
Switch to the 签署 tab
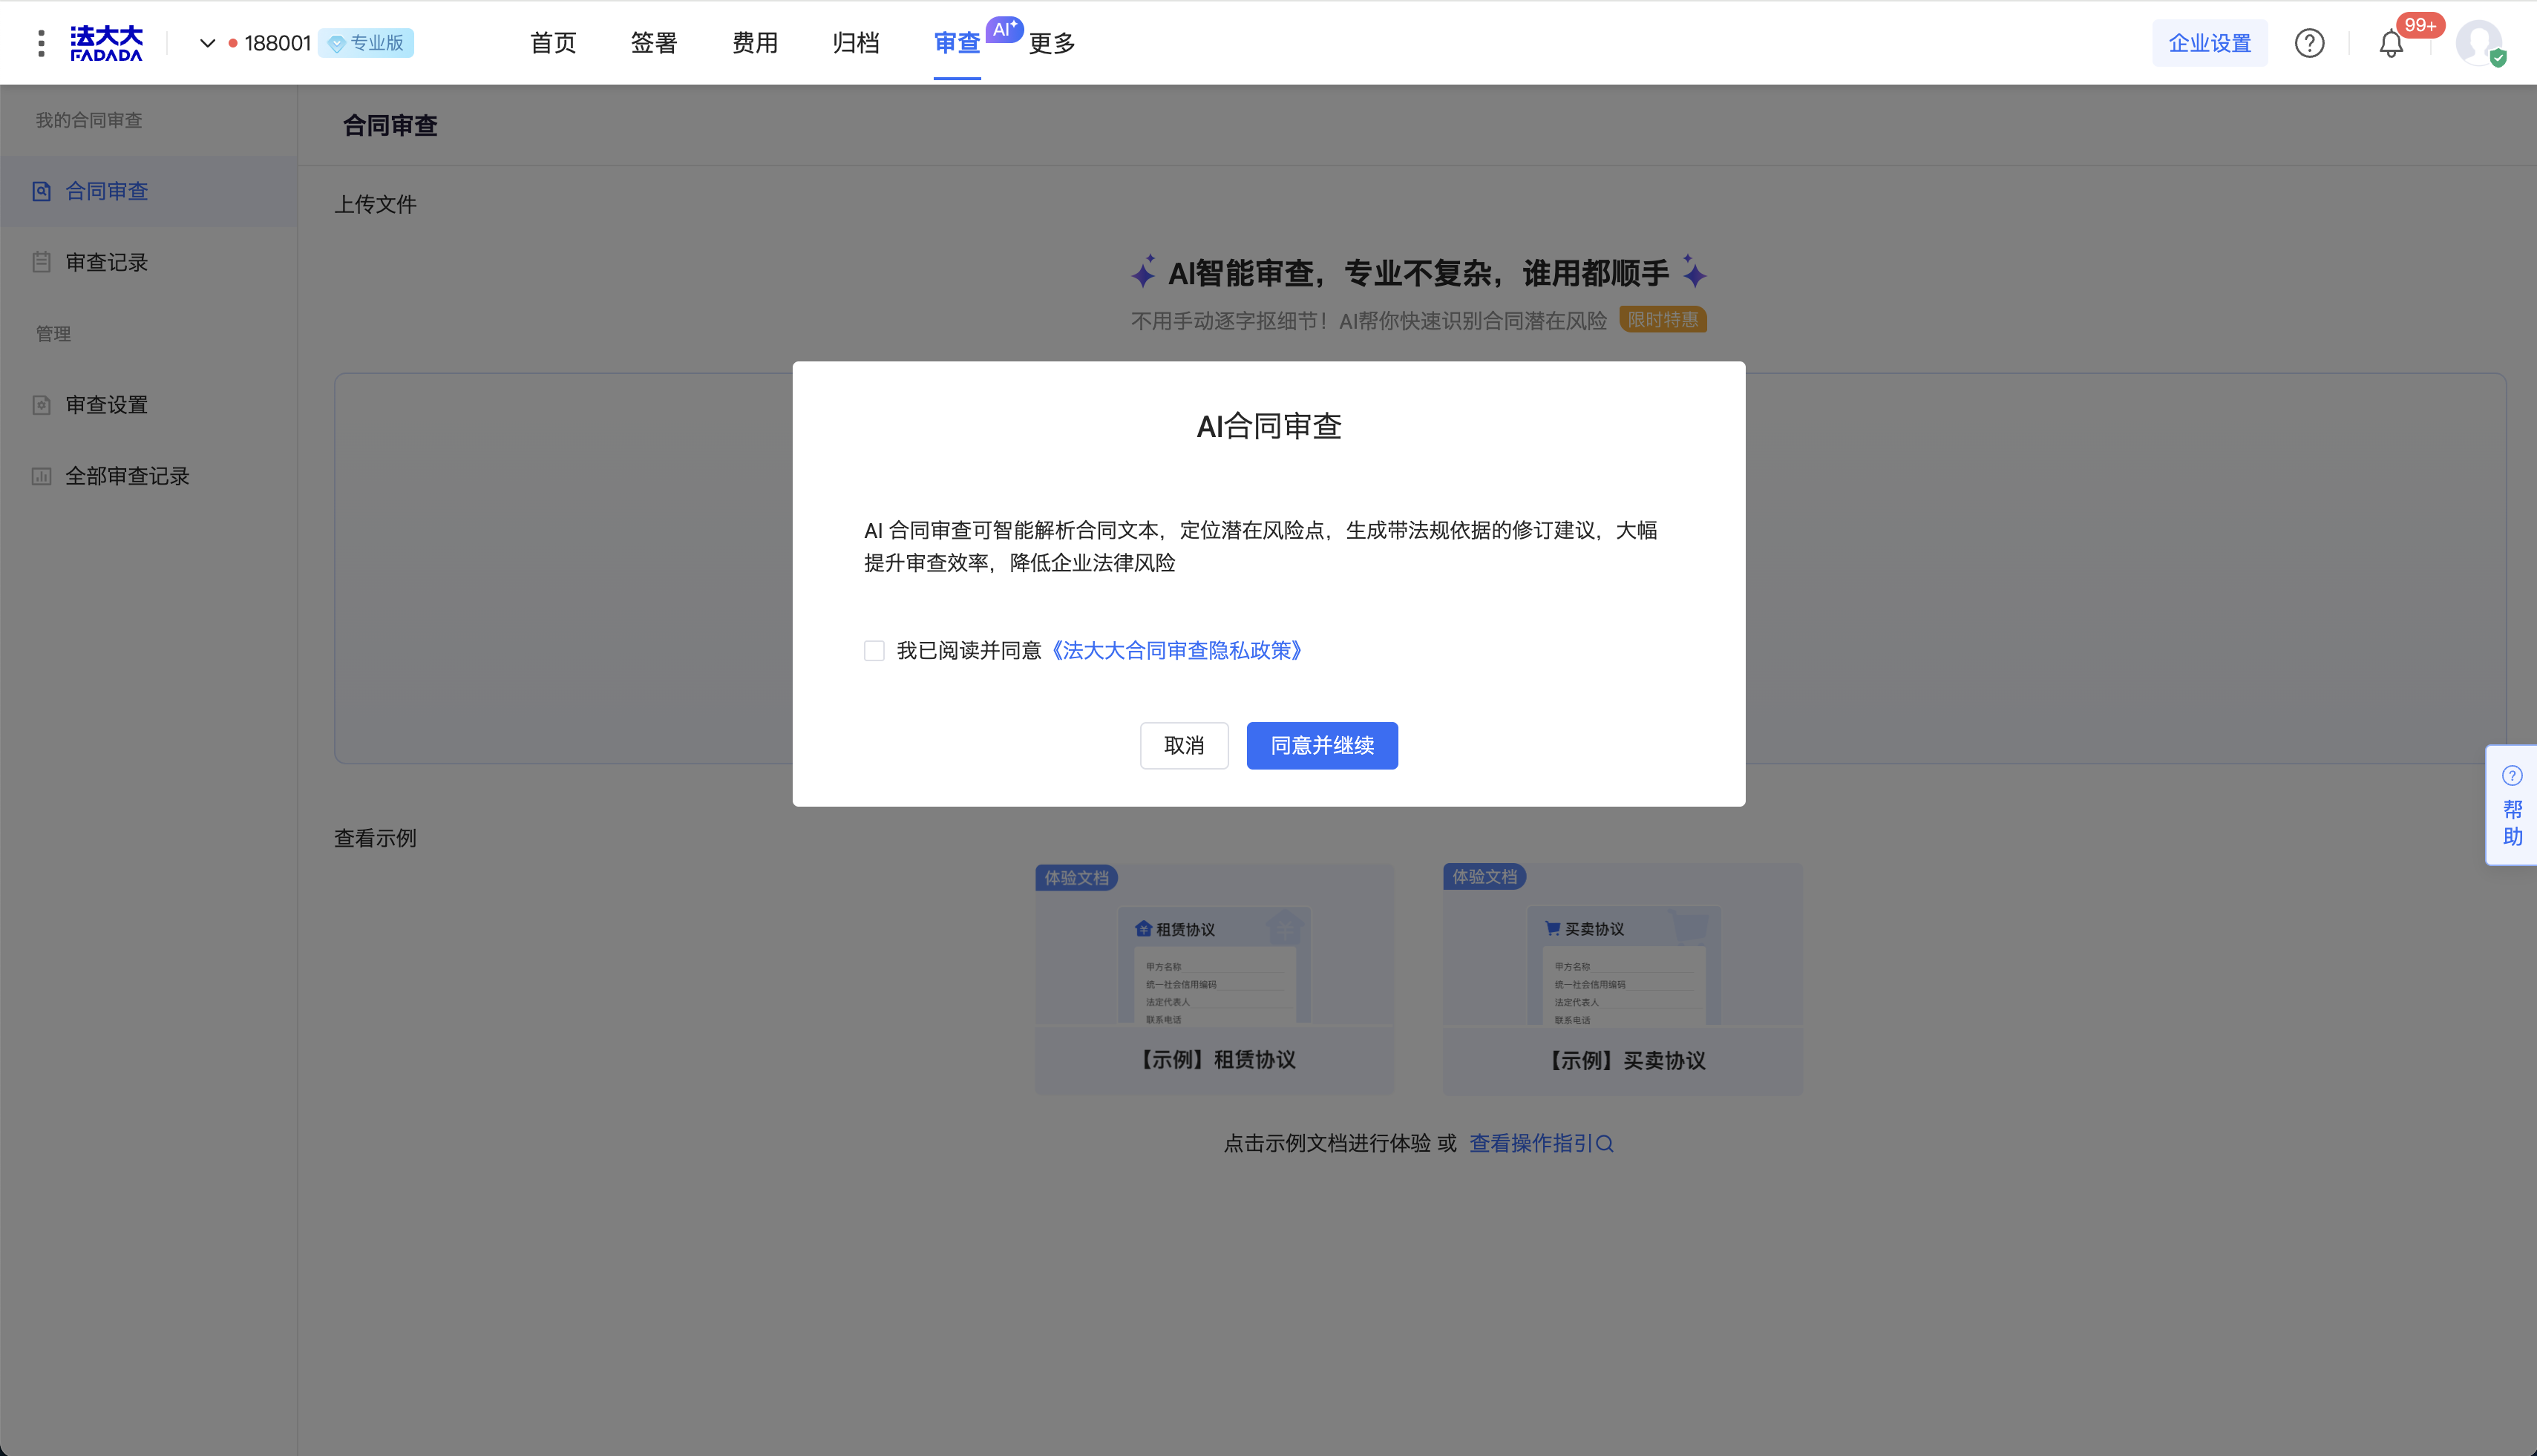point(654,43)
